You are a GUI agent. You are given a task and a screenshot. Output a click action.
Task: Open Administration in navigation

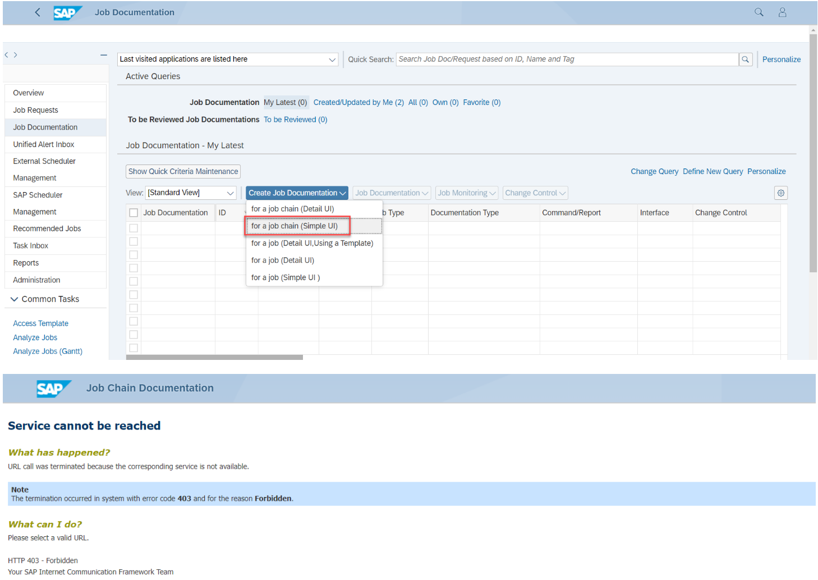(x=56, y=280)
